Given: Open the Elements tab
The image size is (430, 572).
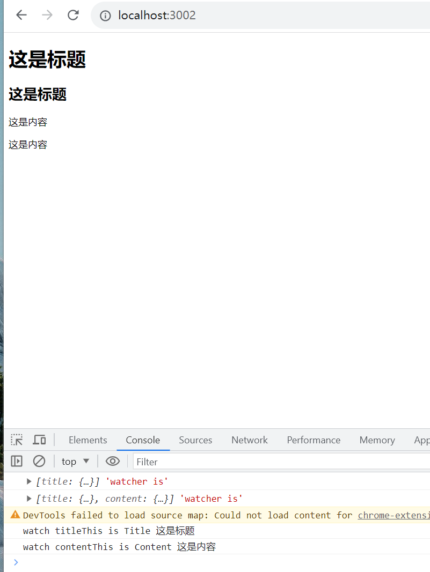Looking at the screenshot, I should point(88,440).
